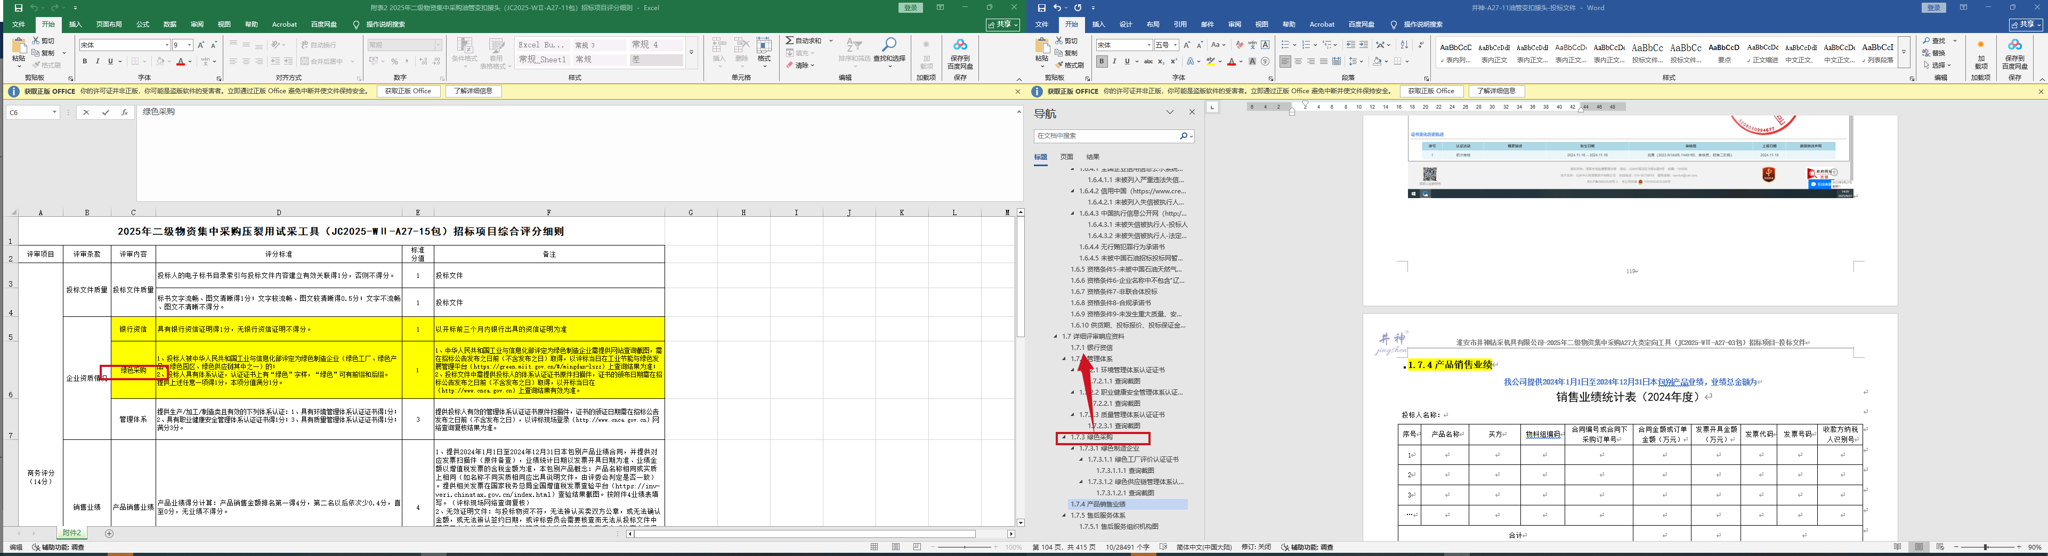Open the 公式 tab in Excel ribbon
The width and height of the screenshot is (2048, 556).
click(x=142, y=24)
